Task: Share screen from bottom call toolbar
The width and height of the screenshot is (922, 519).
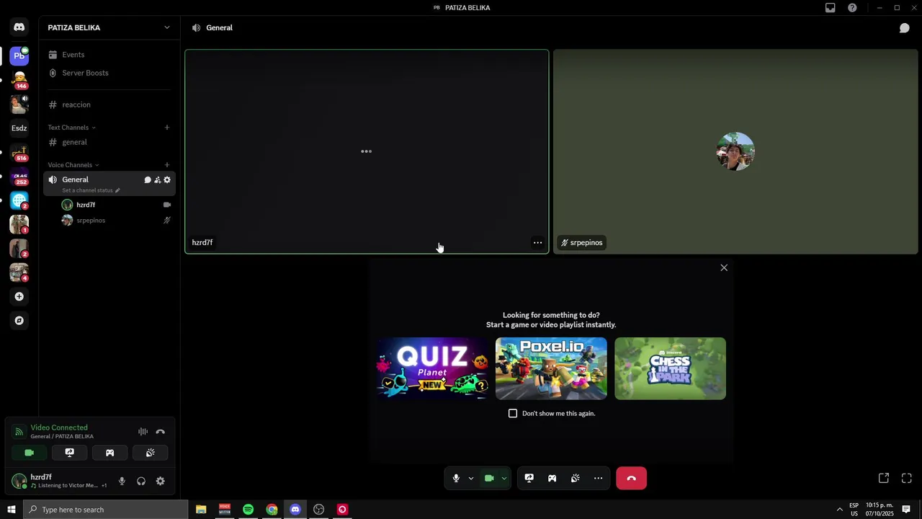Action: pyautogui.click(x=529, y=478)
